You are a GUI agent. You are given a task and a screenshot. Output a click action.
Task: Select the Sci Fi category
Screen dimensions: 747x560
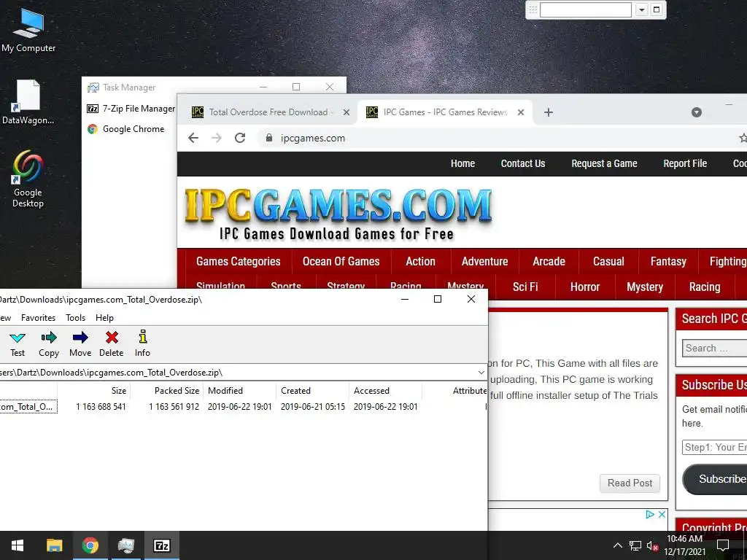click(x=525, y=287)
